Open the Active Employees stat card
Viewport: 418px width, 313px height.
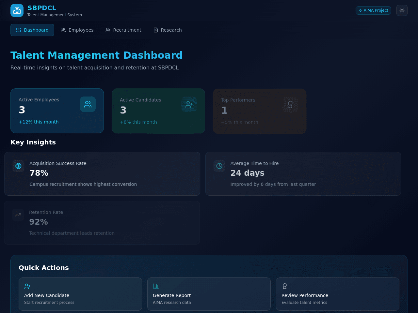(57, 111)
